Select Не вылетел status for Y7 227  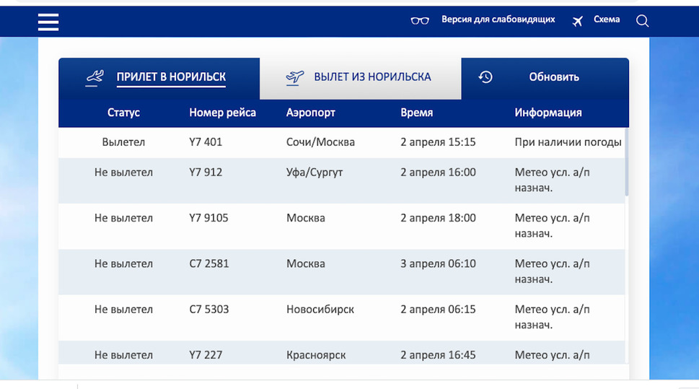tap(123, 355)
